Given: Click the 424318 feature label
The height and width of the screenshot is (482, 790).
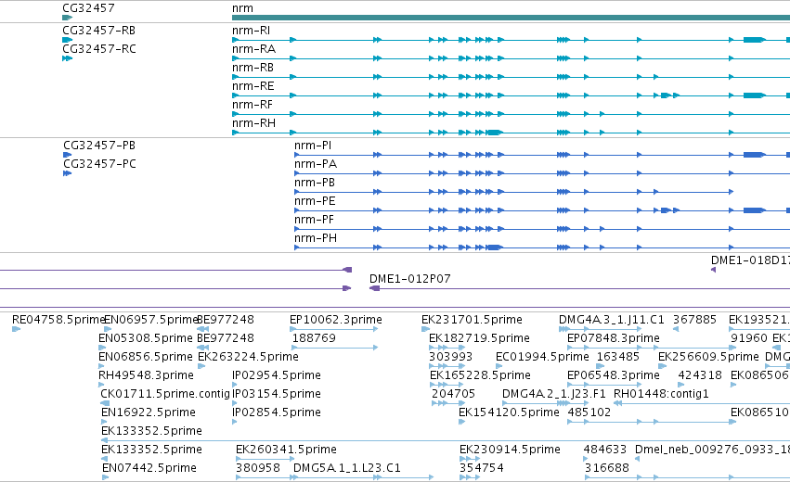Looking at the screenshot, I should coord(700,375).
